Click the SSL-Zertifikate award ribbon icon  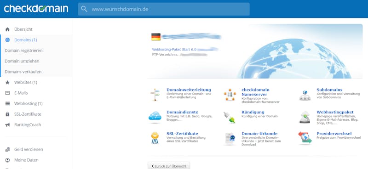[155, 138]
